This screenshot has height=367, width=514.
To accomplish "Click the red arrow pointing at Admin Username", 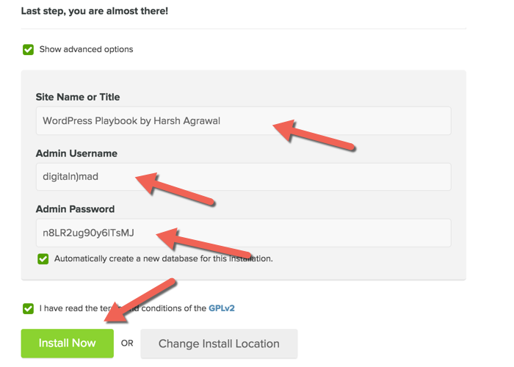I will 175,188.
